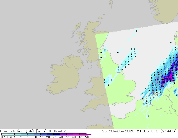The image size is (178, 138).
Task: Click the 'ICON-D2' model name
Action: click(x=57, y=131)
